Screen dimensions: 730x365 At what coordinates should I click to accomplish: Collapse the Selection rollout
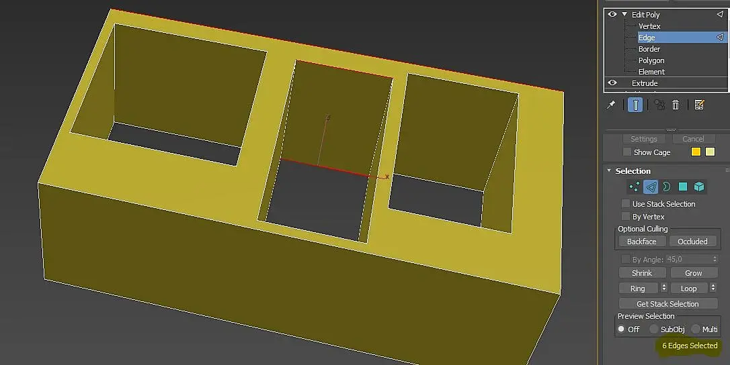(x=609, y=171)
